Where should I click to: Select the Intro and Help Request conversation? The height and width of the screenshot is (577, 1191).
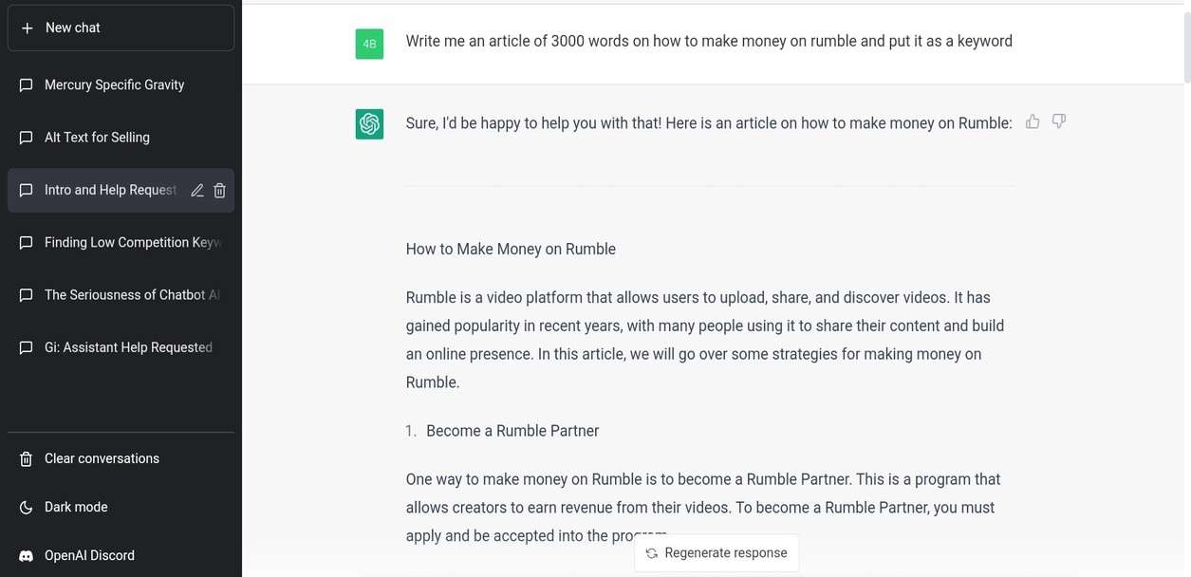click(x=121, y=190)
